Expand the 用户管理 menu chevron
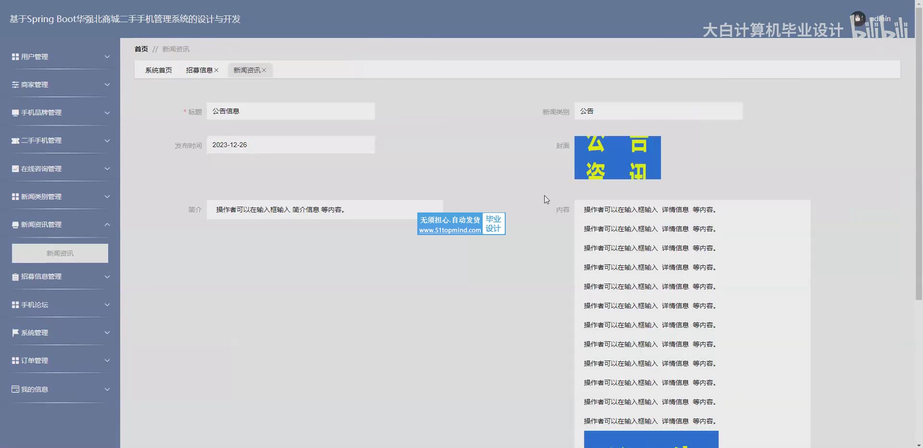 [107, 57]
